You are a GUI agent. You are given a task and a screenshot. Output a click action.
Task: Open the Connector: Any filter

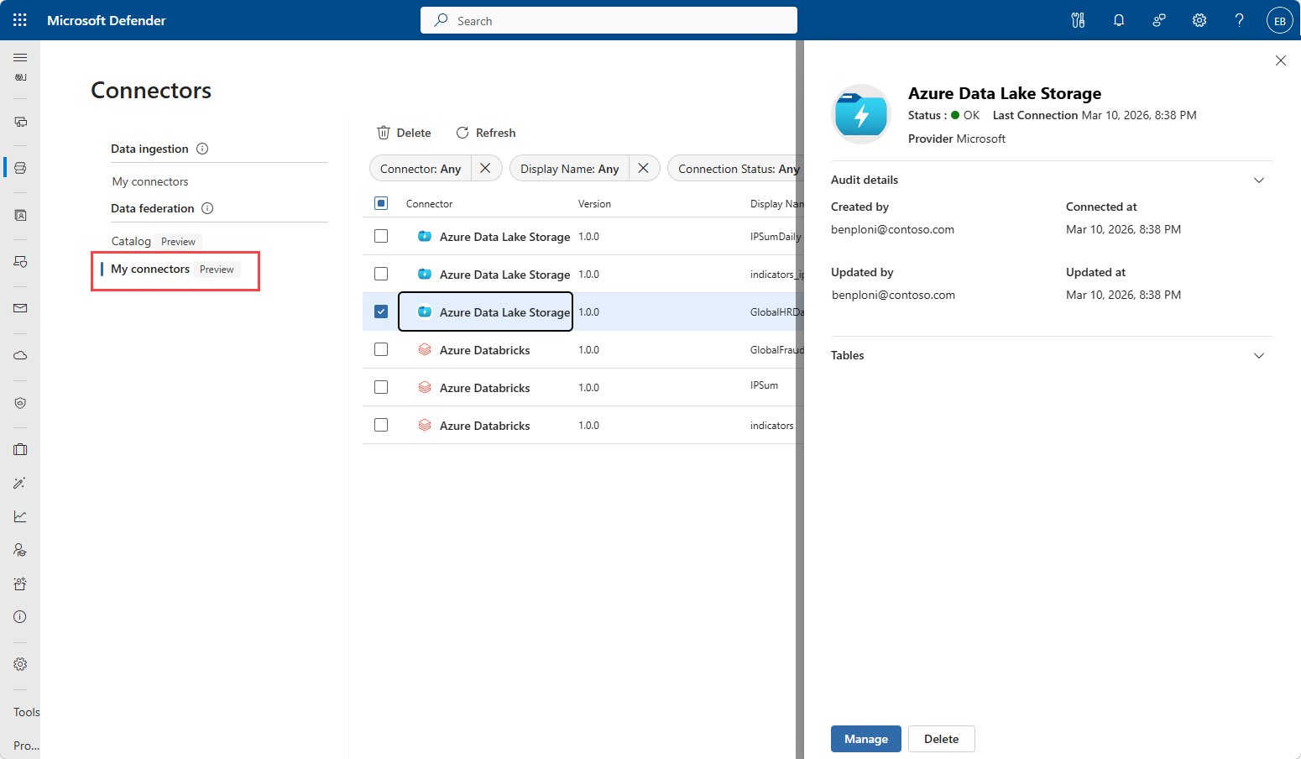421,169
